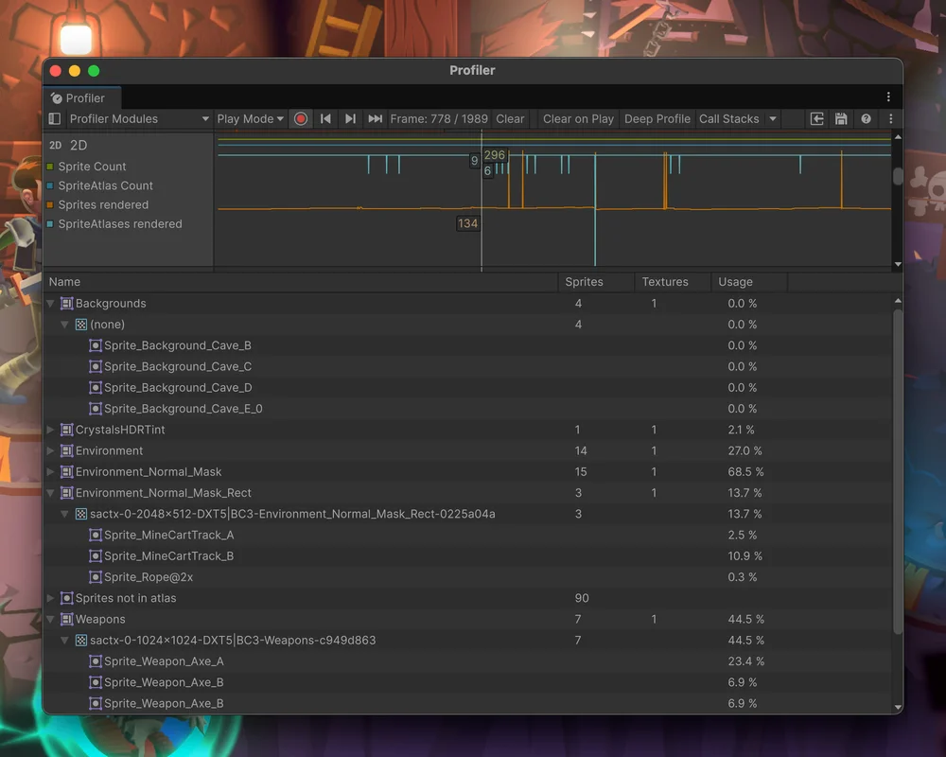Select the Environment_Normal_Mask_Rect atlas icon
This screenshot has height=757, width=946.
click(67, 493)
